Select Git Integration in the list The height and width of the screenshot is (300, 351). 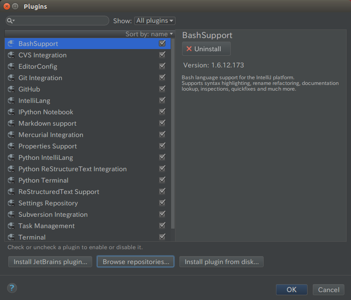88,78
